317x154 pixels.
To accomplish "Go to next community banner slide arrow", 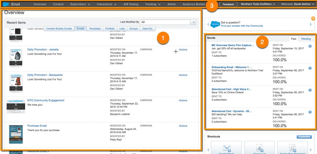I will point(311,24).
